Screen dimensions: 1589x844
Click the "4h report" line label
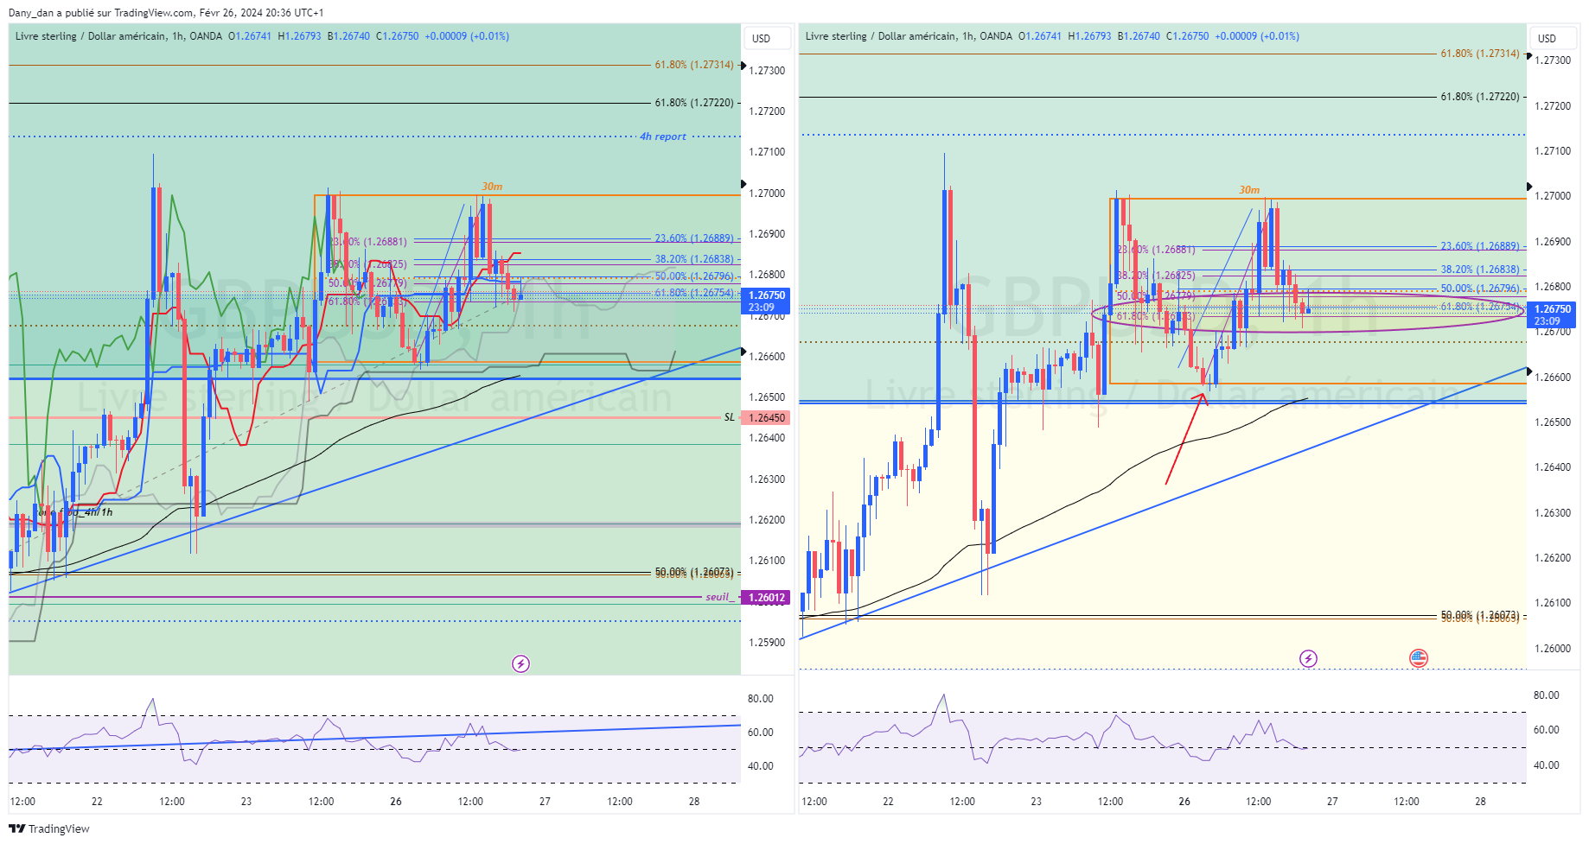click(662, 136)
